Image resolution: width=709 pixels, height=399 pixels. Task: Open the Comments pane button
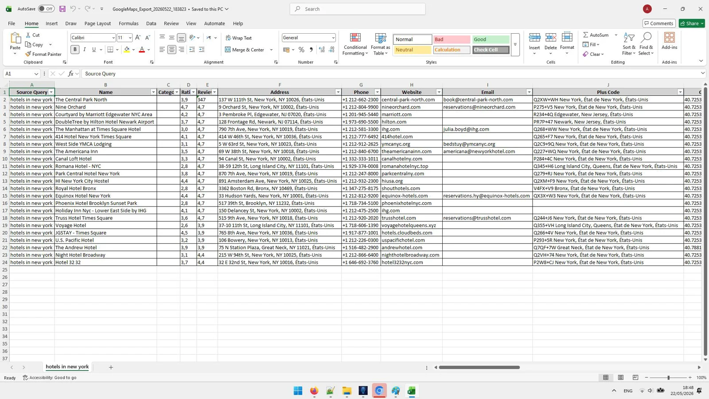coord(659,23)
